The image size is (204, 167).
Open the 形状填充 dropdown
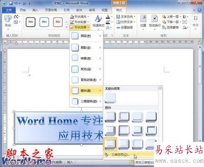pos(79,17)
